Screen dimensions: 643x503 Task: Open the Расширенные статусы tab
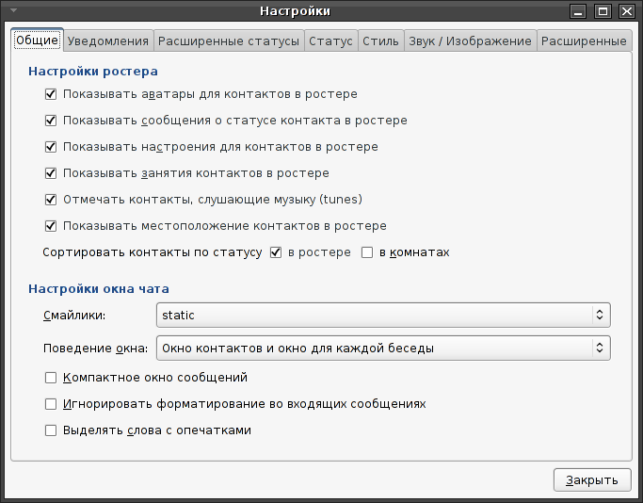point(229,41)
